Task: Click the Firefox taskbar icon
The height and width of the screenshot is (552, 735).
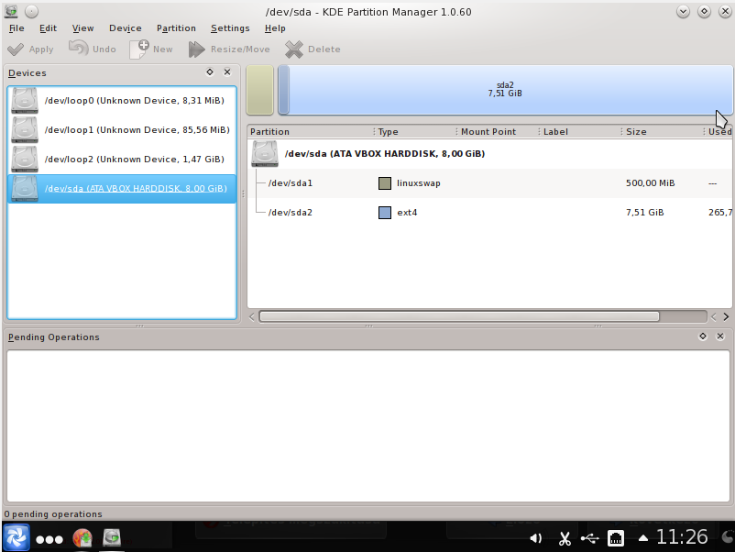Action: pos(82,538)
